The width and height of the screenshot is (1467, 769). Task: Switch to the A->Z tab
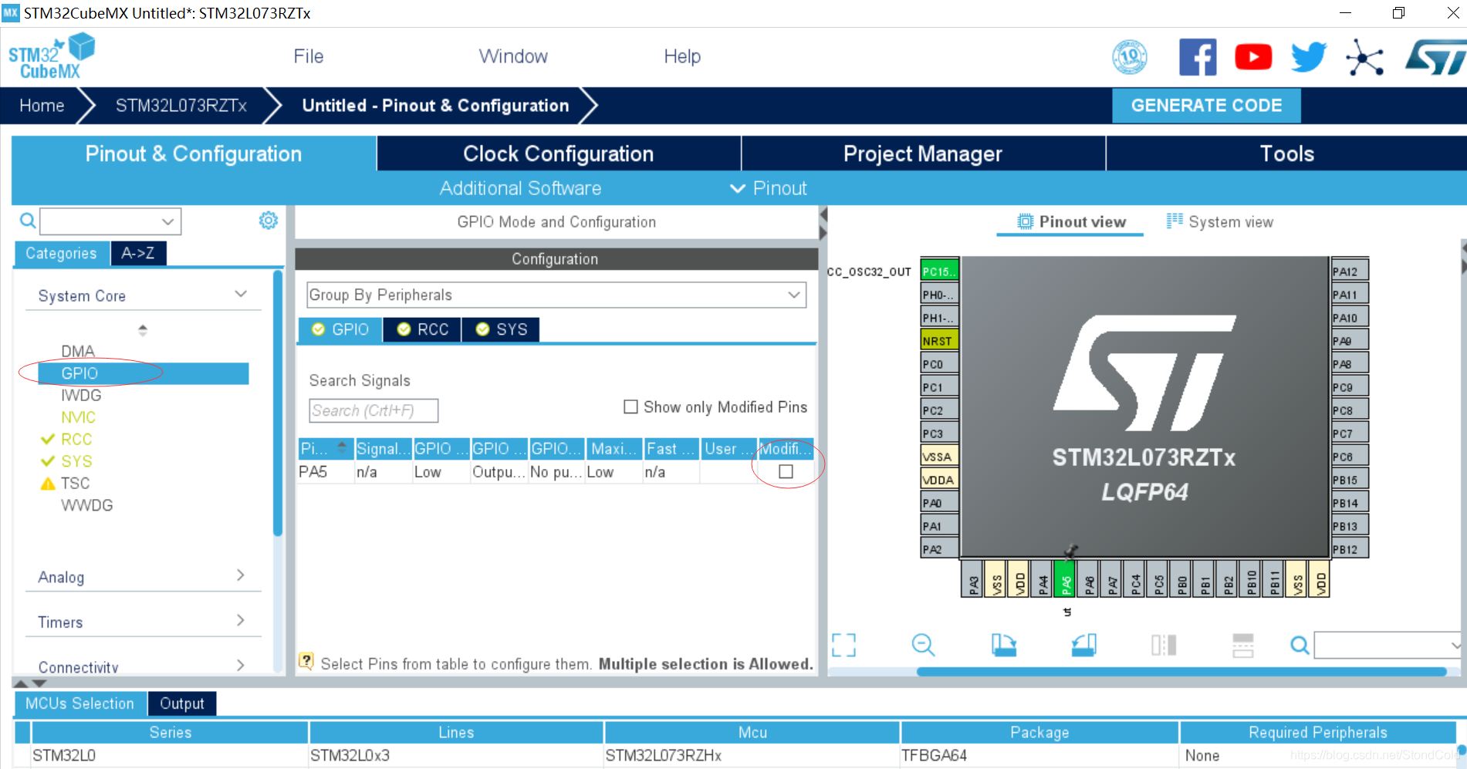tap(138, 253)
